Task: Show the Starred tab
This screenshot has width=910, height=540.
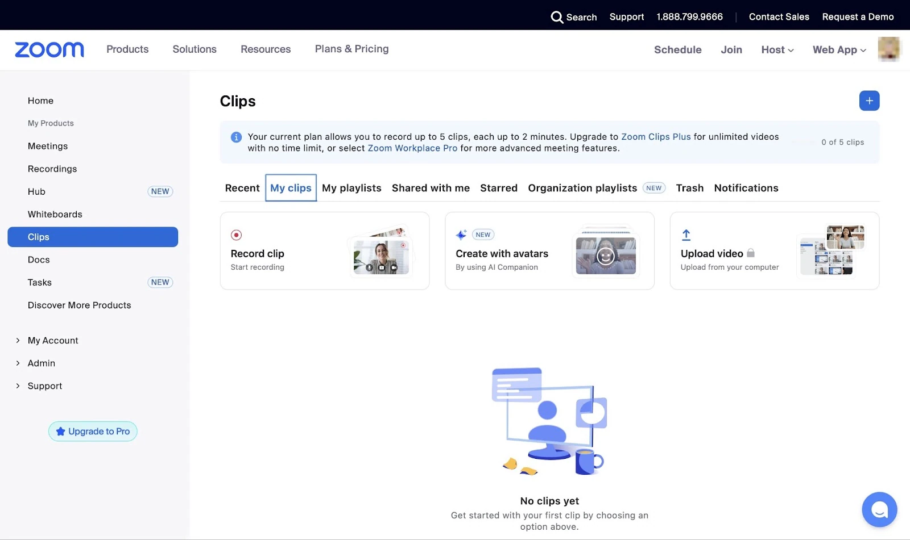Action: pos(499,188)
